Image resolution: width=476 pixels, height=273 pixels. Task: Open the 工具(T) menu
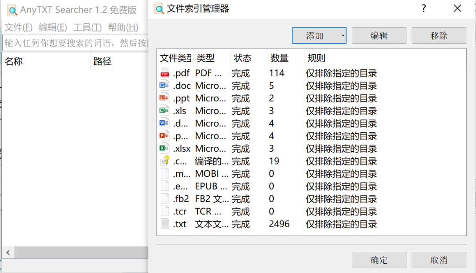(x=87, y=27)
